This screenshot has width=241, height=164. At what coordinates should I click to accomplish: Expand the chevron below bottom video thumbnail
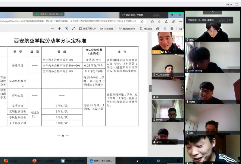(x=168, y=142)
